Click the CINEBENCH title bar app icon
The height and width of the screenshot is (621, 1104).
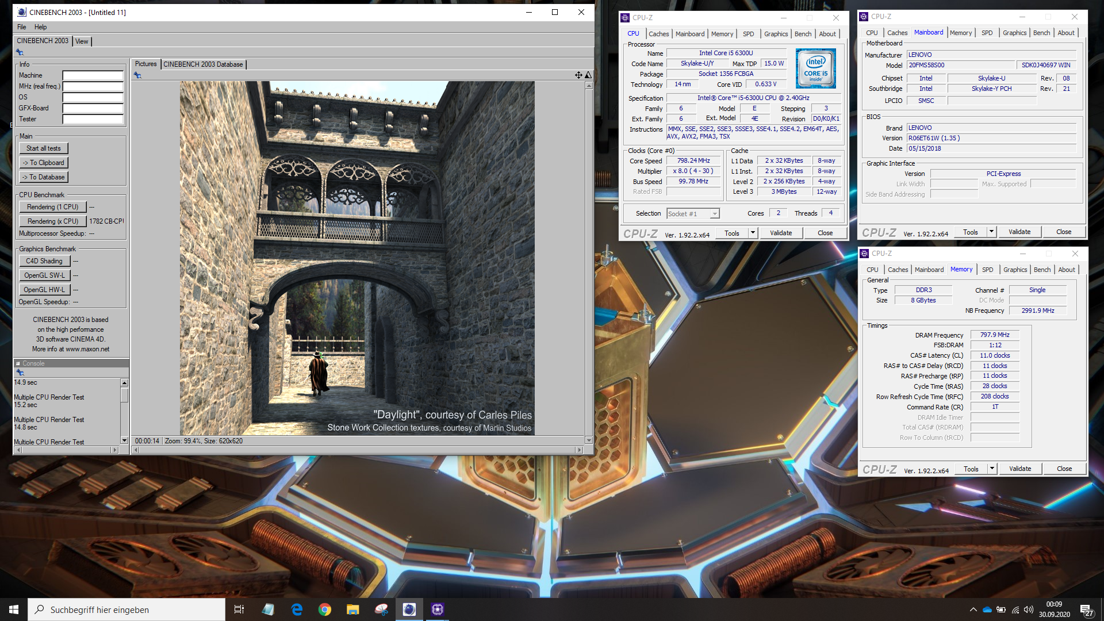[x=22, y=12]
